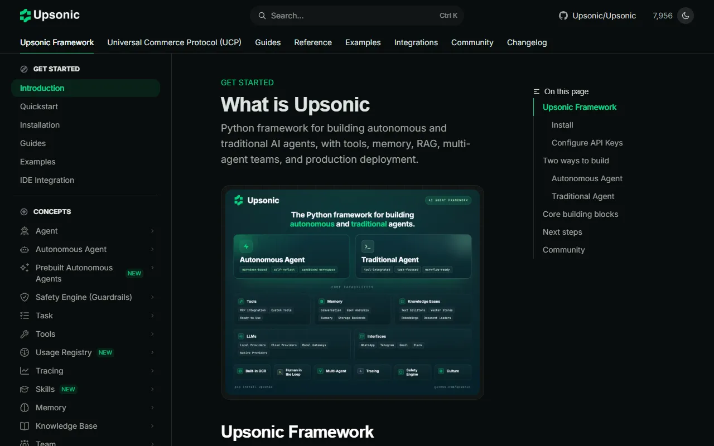
Task: Open IDE Integration page
Action: coord(85,180)
